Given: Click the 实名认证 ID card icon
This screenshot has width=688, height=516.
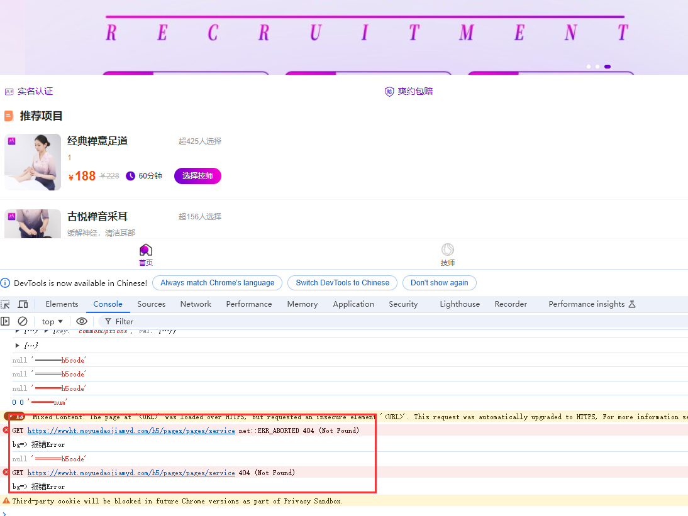Looking at the screenshot, I should 9,92.
